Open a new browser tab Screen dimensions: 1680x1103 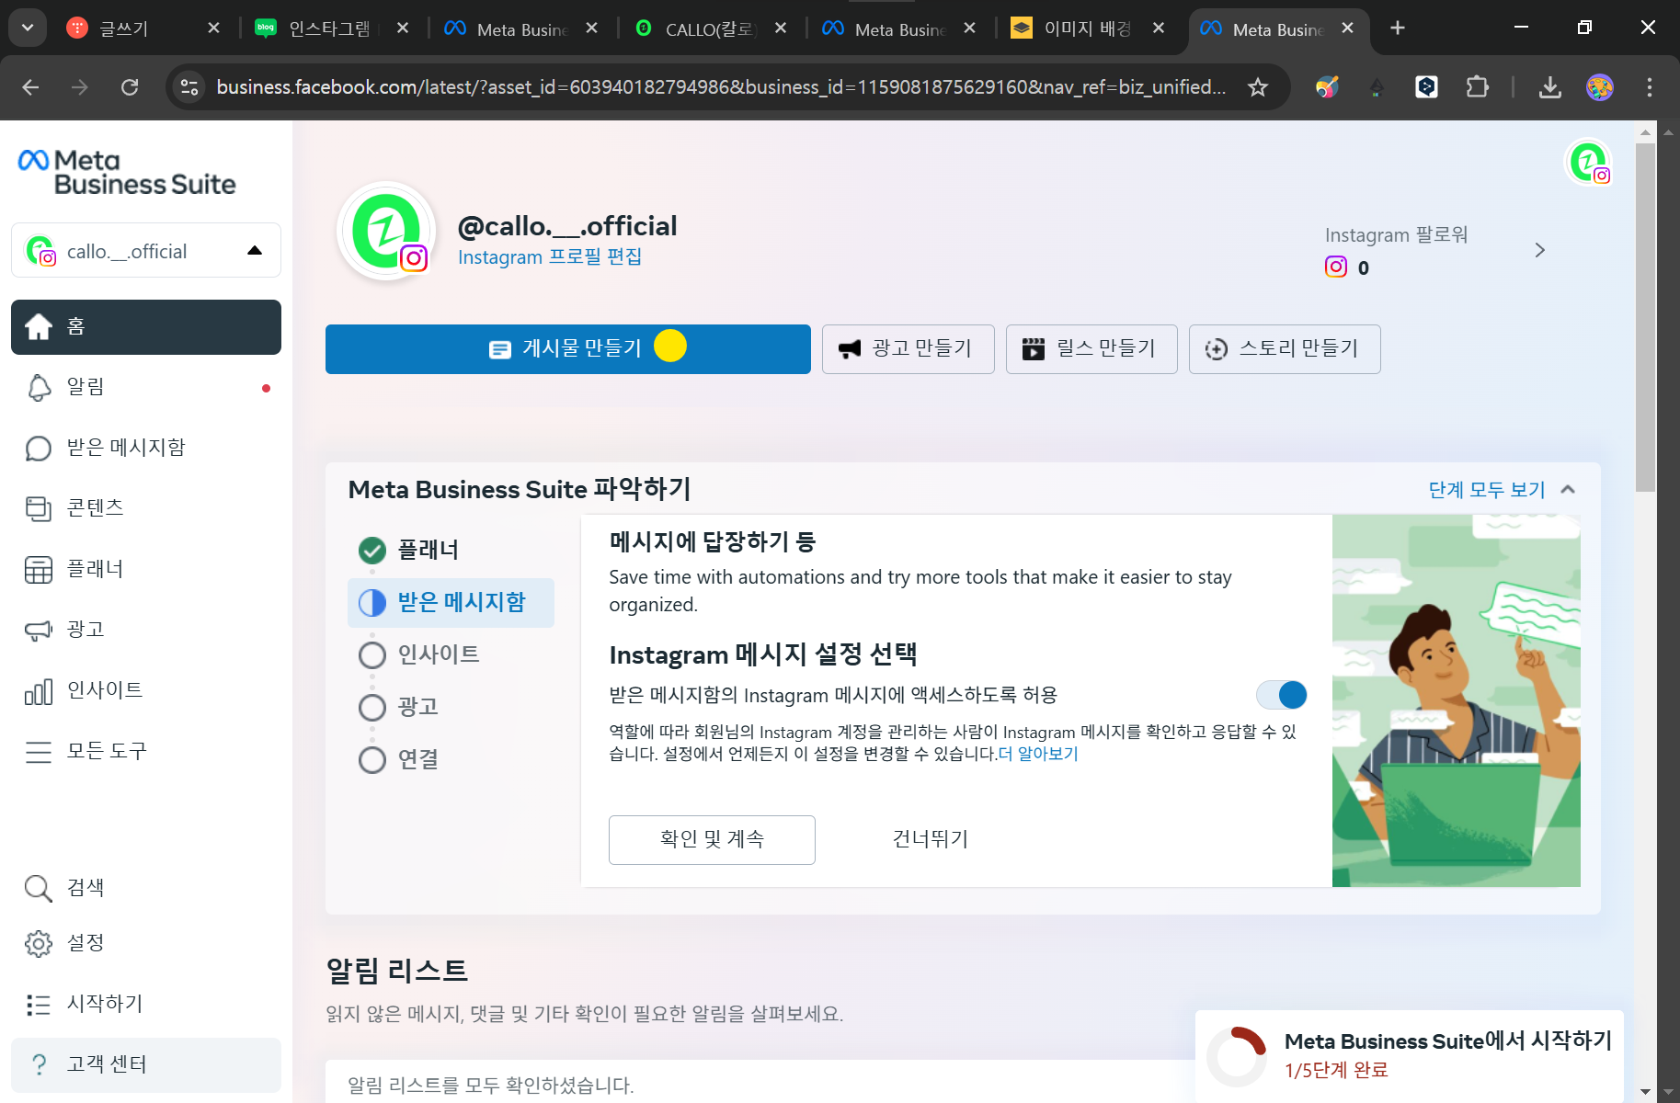point(1398,28)
